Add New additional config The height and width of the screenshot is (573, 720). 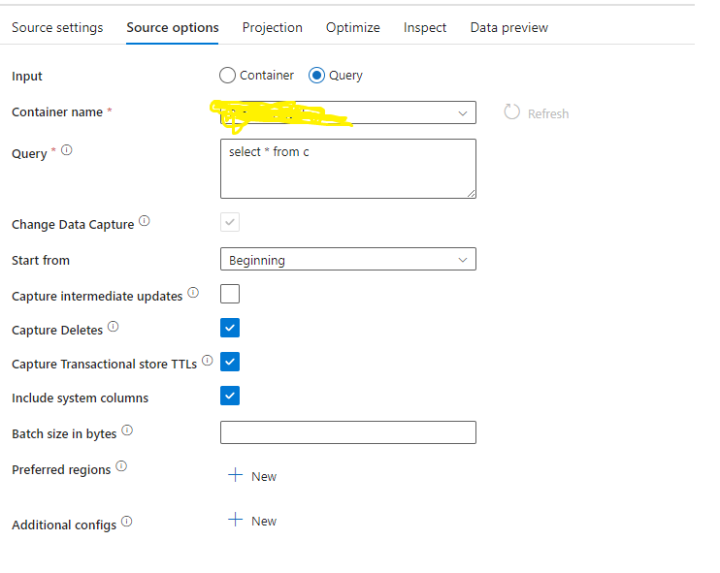252,521
